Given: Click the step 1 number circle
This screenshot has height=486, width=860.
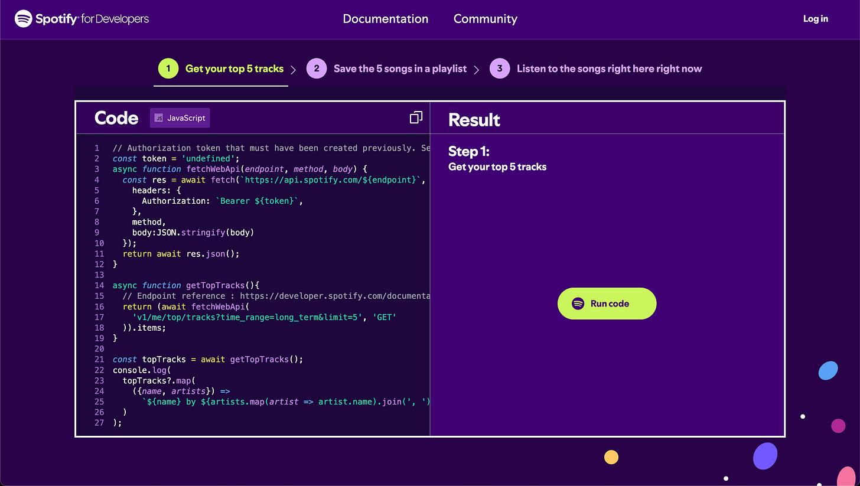Looking at the screenshot, I should click(168, 69).
